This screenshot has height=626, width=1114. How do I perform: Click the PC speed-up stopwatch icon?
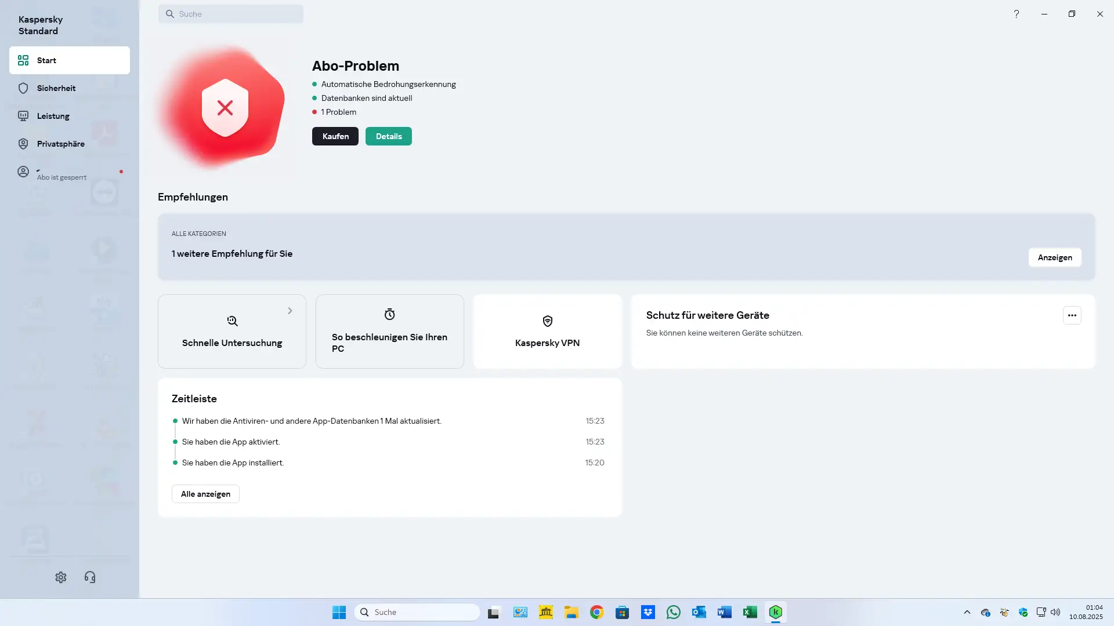[x=389, y=314]
